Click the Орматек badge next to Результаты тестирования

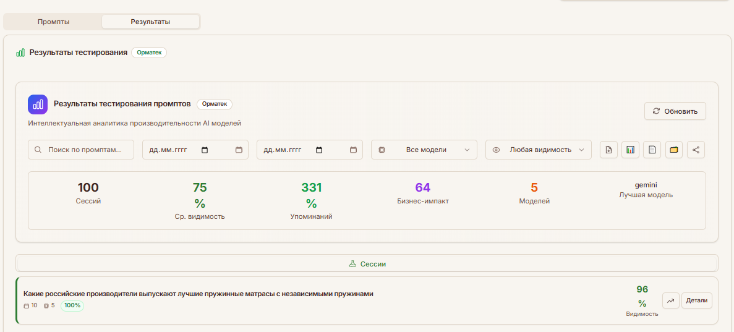(149, 53)
